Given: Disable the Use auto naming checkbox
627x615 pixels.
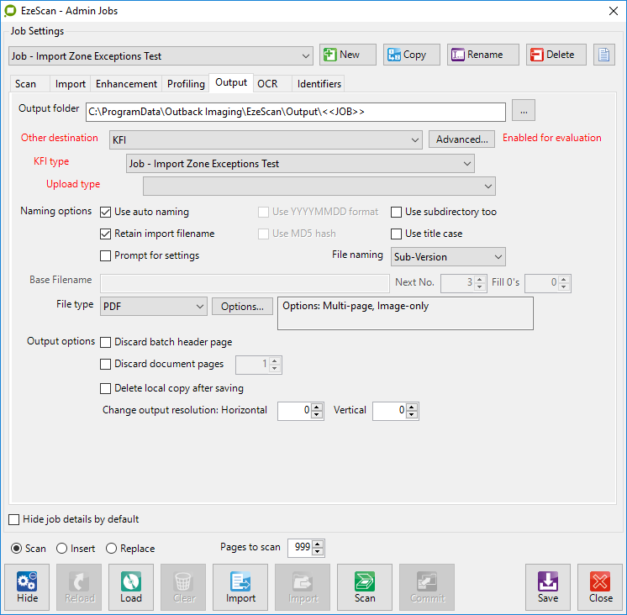Looking at the screenshot, I should (x=106, y=212).
